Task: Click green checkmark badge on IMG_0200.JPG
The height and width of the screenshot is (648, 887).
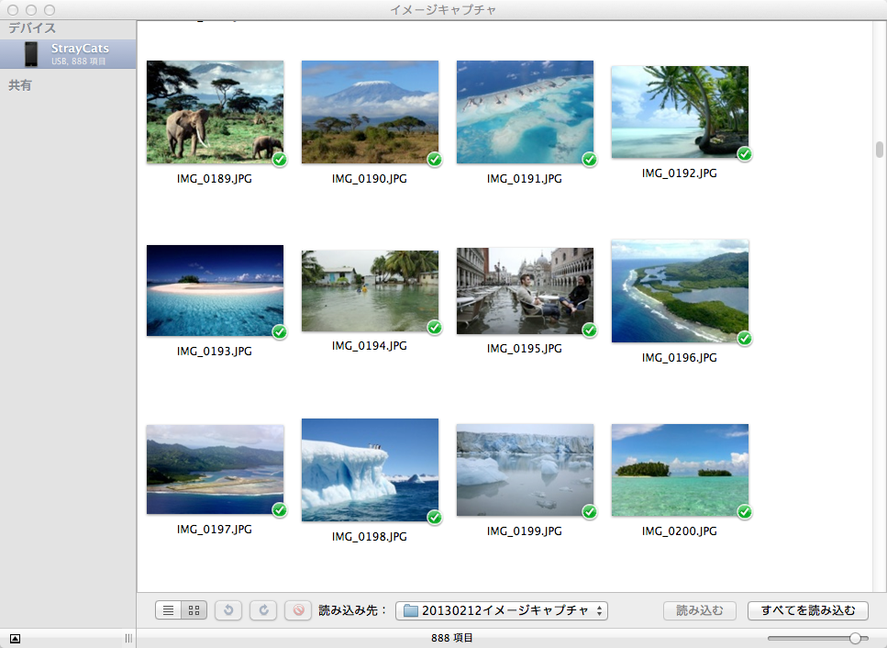Action: tap(745, 512)
